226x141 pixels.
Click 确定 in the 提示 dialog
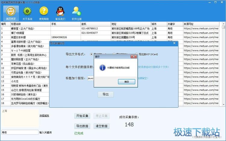(x=127, y=82)
